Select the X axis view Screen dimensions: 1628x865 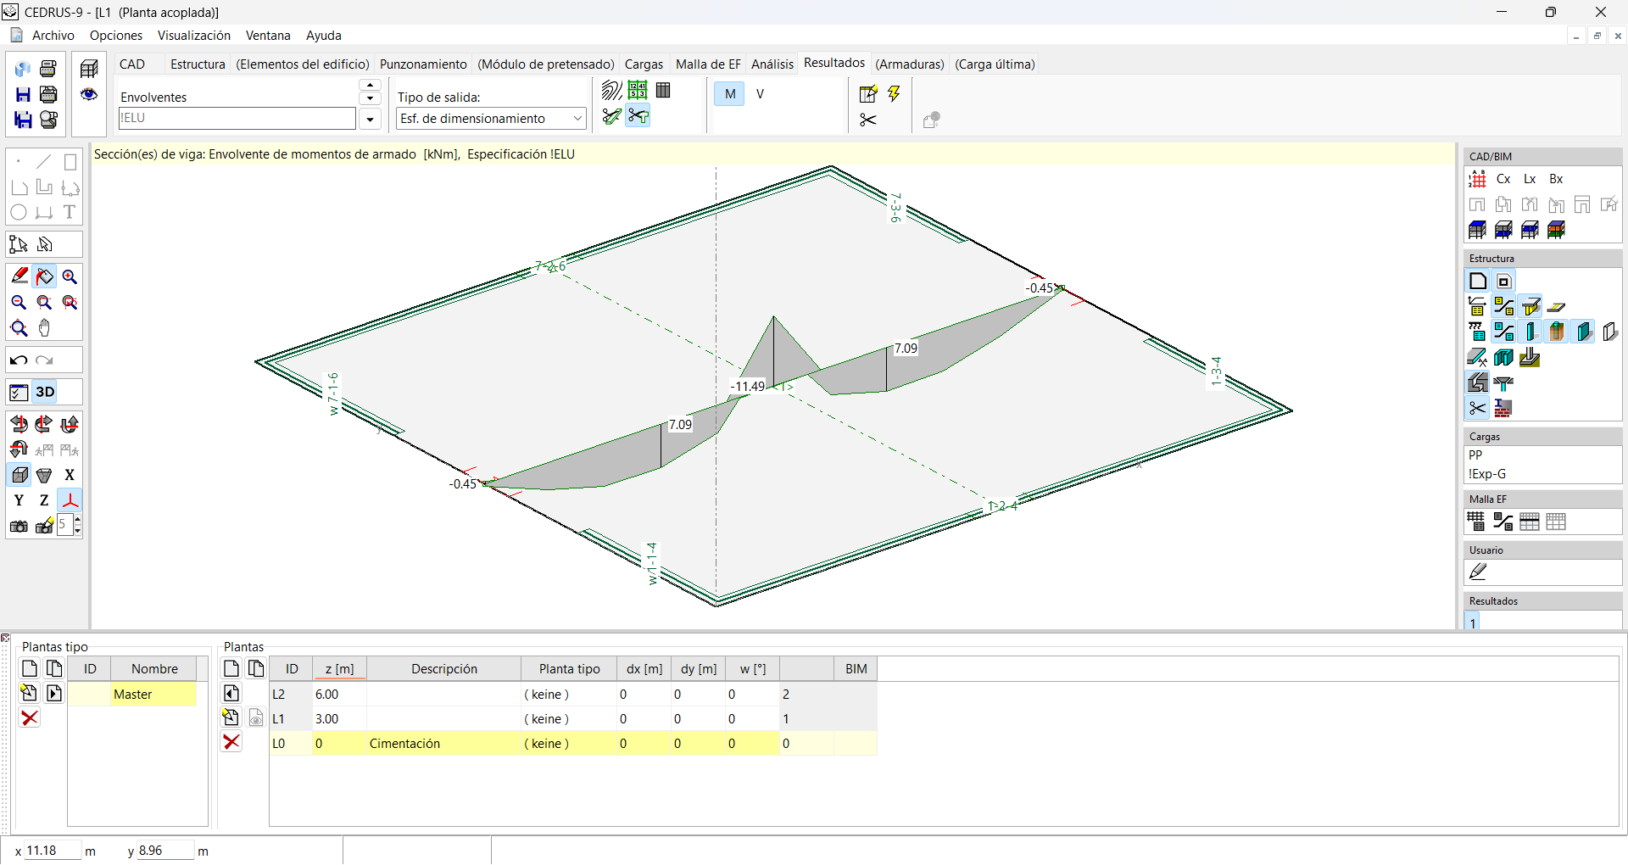[70, 475]
